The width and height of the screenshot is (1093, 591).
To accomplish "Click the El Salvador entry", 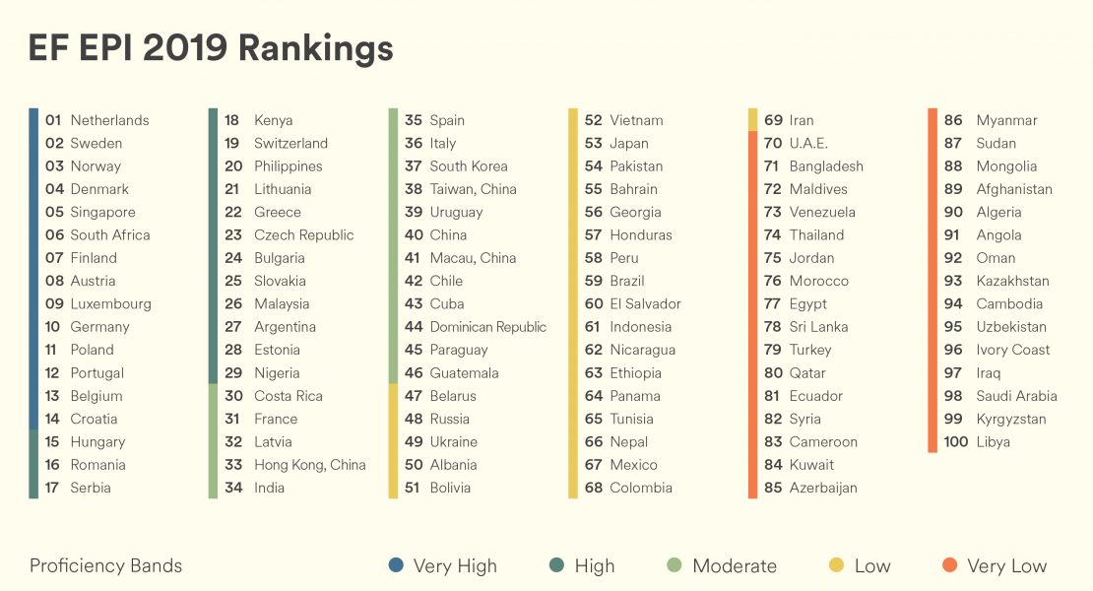I will 645,304.
